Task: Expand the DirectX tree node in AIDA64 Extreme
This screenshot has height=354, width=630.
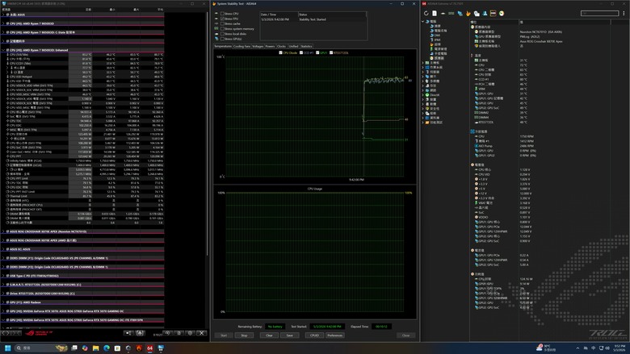Action: (x=423, y=95)
